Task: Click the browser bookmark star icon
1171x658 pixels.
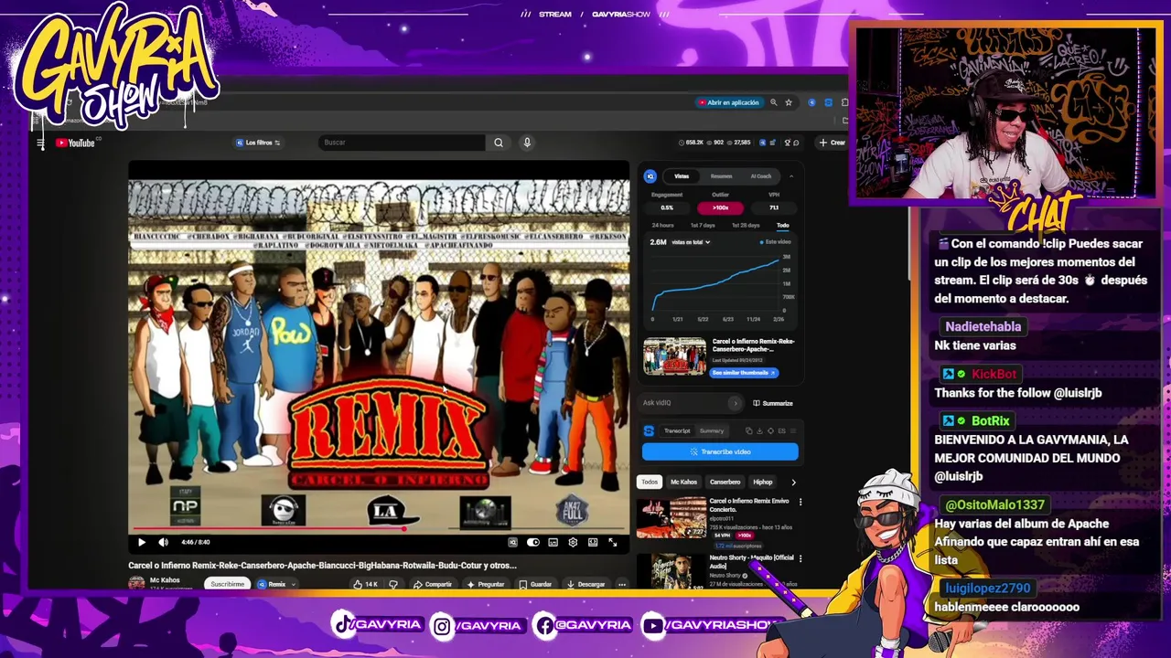Action: click(x=789, y=102)
